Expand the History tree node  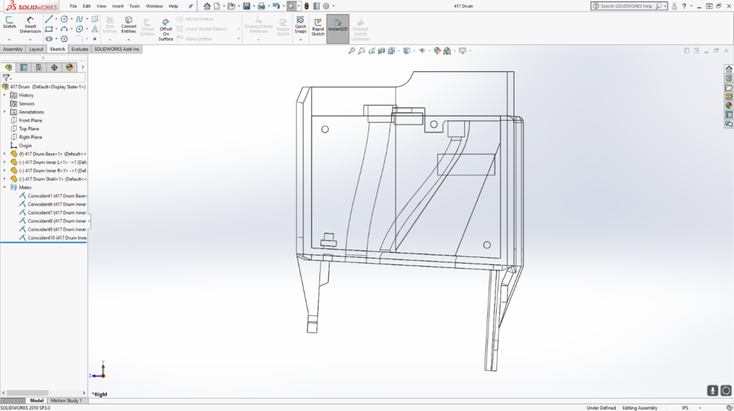[4, 95]
